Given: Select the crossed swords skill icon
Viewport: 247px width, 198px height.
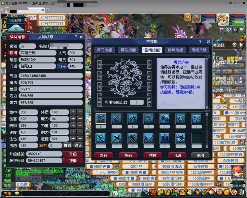Looking at the screenshot, I should tap(117, 138).
